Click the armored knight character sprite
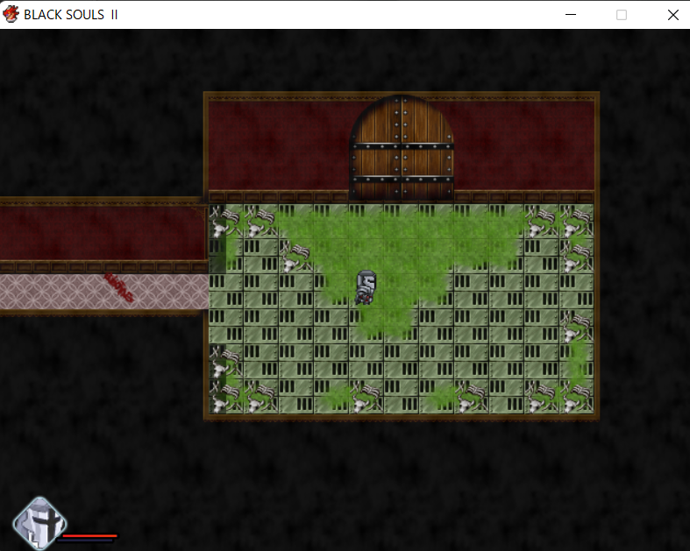 click(366, 287)
